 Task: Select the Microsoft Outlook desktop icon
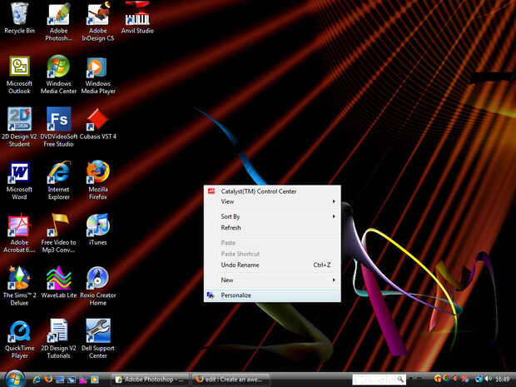coord(19,75)
